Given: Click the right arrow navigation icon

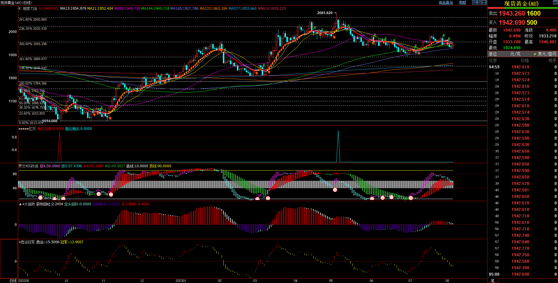Looking at the screenshot, I should 479,2.
